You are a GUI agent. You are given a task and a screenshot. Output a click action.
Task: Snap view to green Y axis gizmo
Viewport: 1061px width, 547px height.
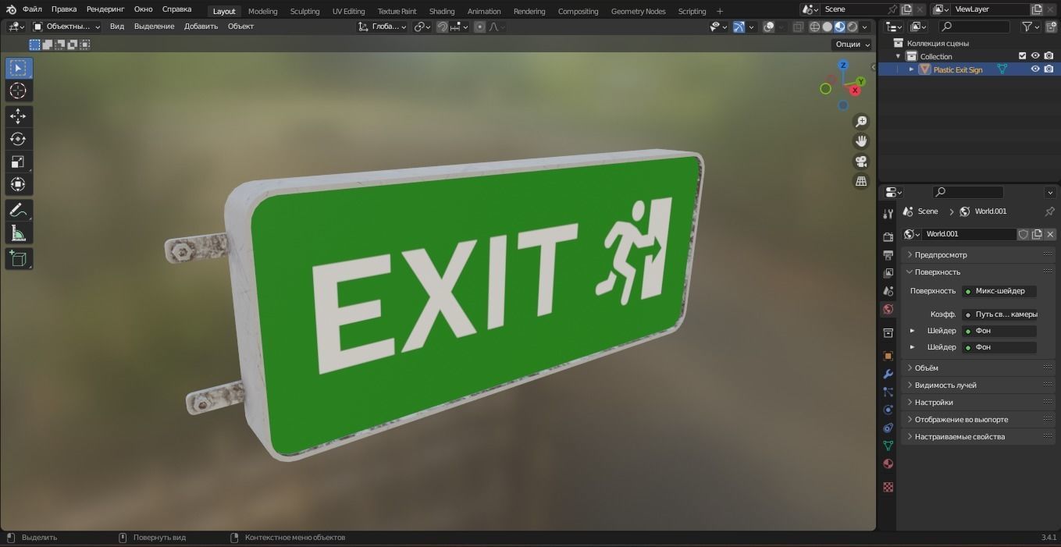point(860,81)
